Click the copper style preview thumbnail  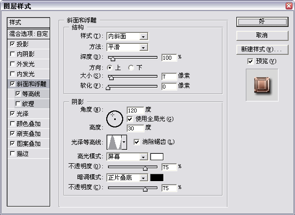262,85
